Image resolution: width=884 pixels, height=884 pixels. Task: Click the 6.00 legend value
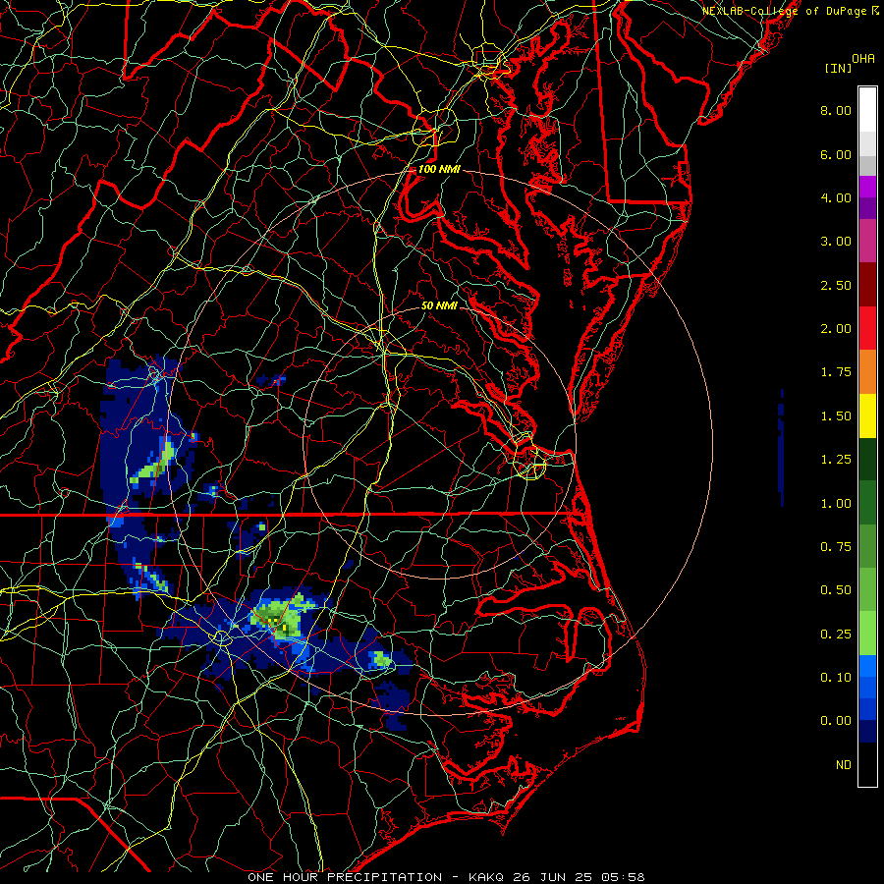(836, 154)
